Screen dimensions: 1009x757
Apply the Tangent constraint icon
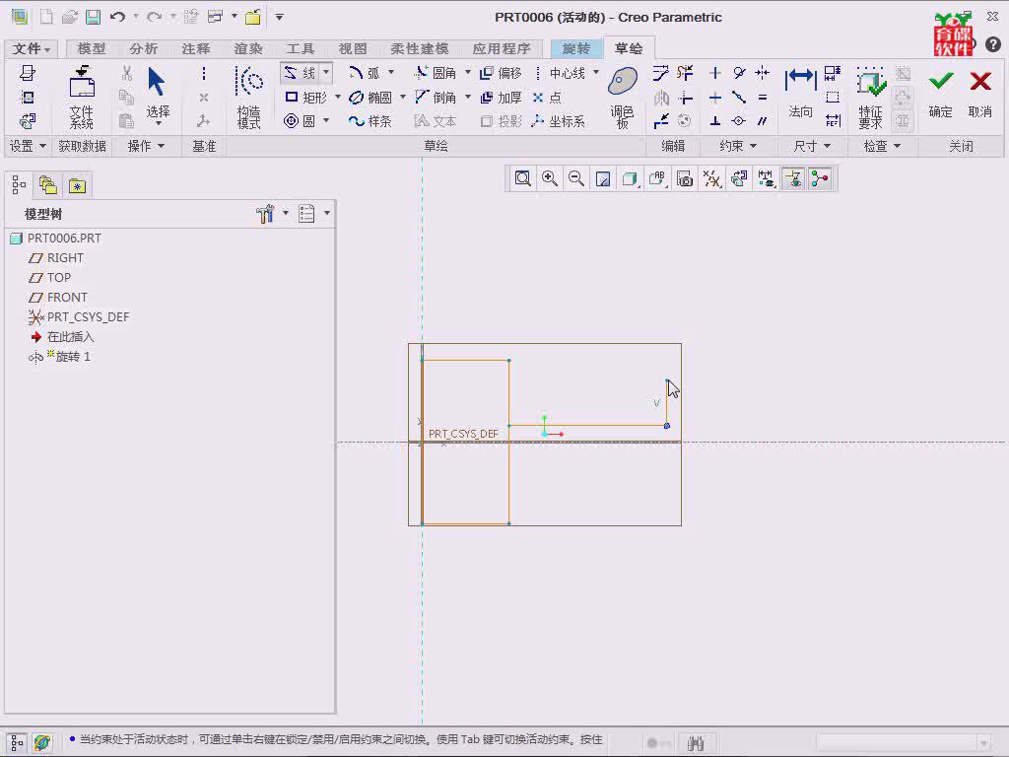[739, 73]
